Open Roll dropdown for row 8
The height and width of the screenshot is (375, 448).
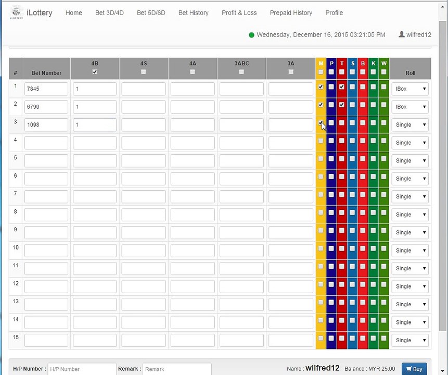[x=410, y=215]
